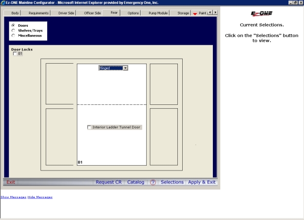This screenshot has width=304, height=220.
Task: Select the Doors radio button
Action: (x=13, y=25)
